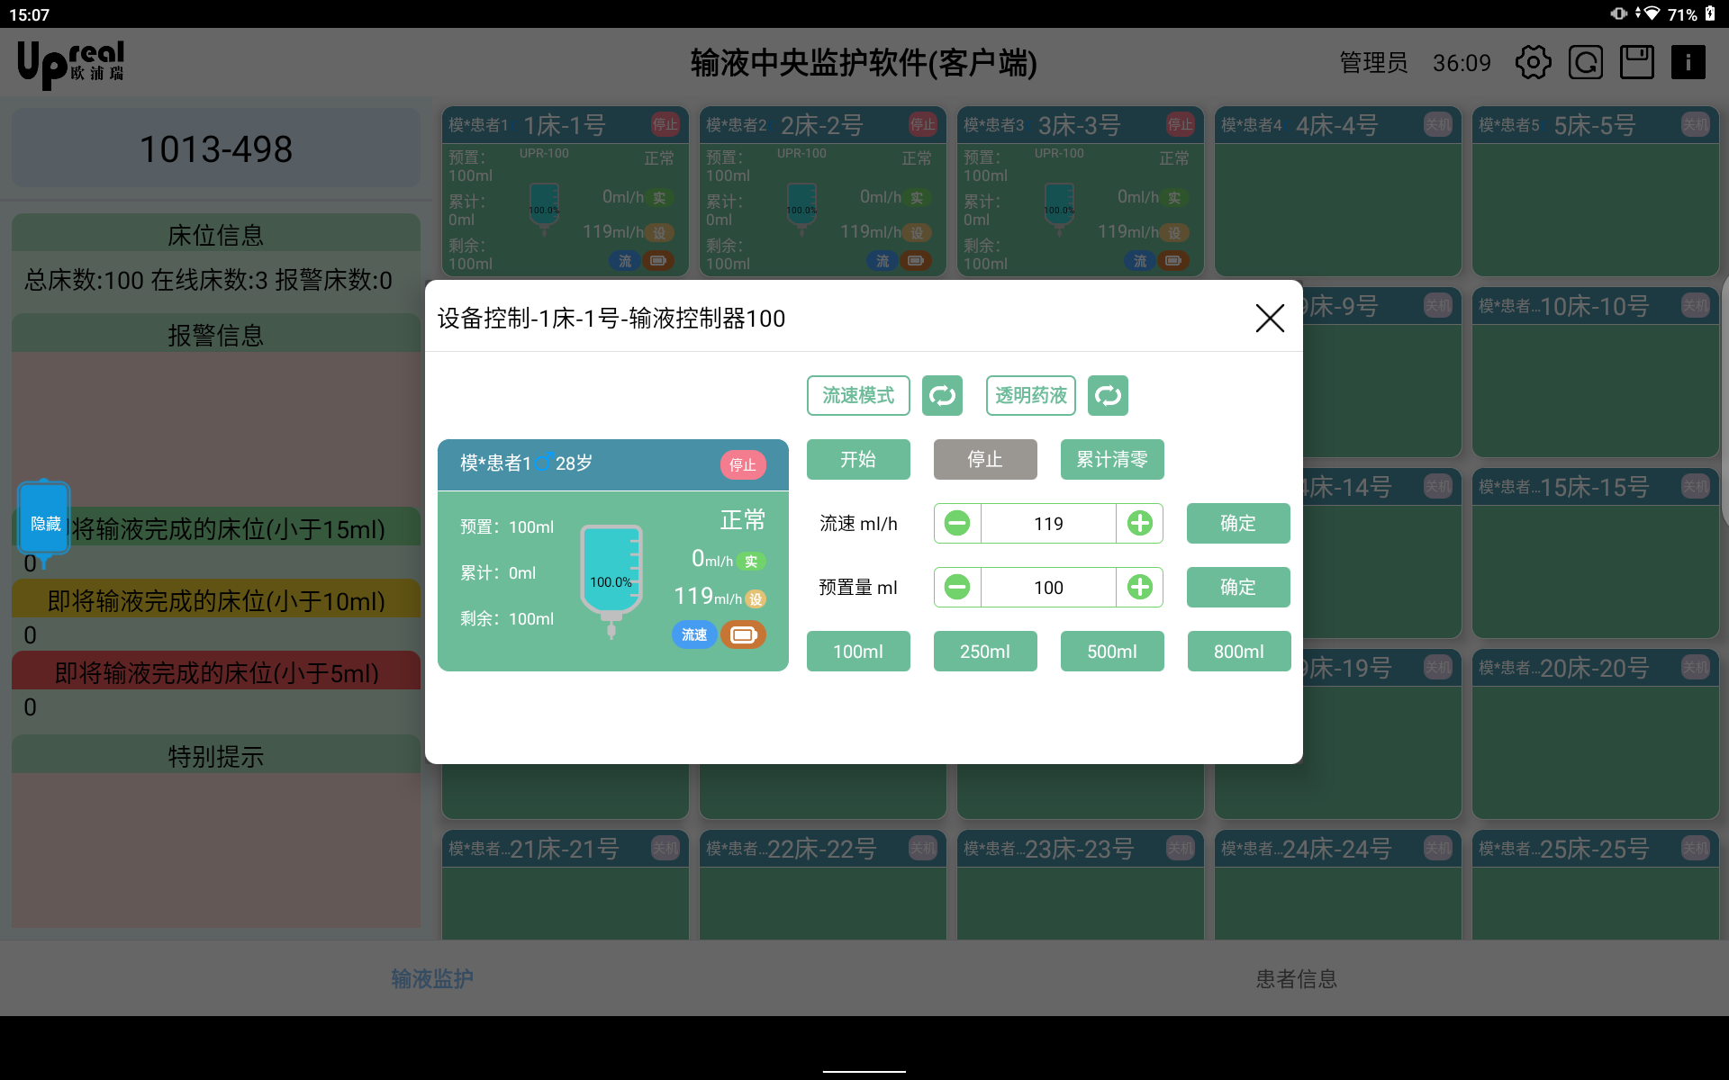Switch to the 患者信息 tab

pos(1296,978)
